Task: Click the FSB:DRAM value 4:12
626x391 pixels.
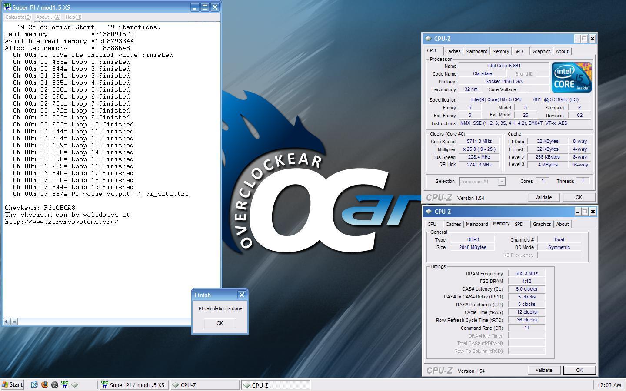Action: (x=526, y=282)
